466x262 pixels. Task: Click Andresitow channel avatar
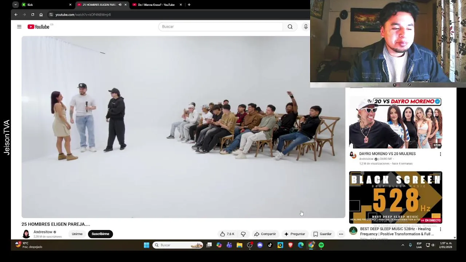pos(26,234)
